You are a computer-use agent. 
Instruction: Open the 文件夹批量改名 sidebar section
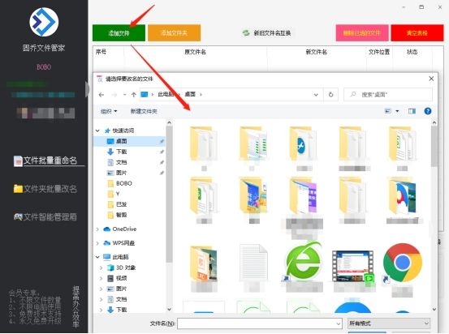coord(45,189)
